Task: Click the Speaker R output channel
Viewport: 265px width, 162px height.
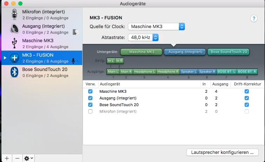Action: tap(207, 72)
